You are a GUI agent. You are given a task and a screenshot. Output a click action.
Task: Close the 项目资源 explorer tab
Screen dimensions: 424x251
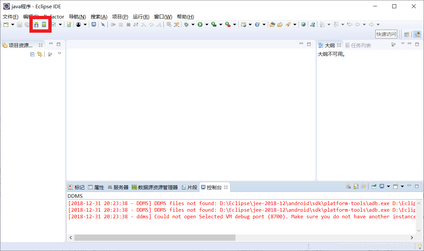(41, 45)
